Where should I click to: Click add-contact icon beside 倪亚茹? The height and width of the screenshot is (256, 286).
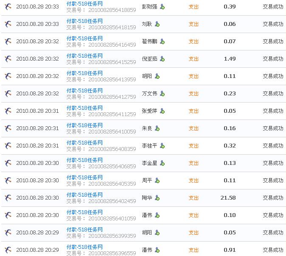click(x=162, y=59)
